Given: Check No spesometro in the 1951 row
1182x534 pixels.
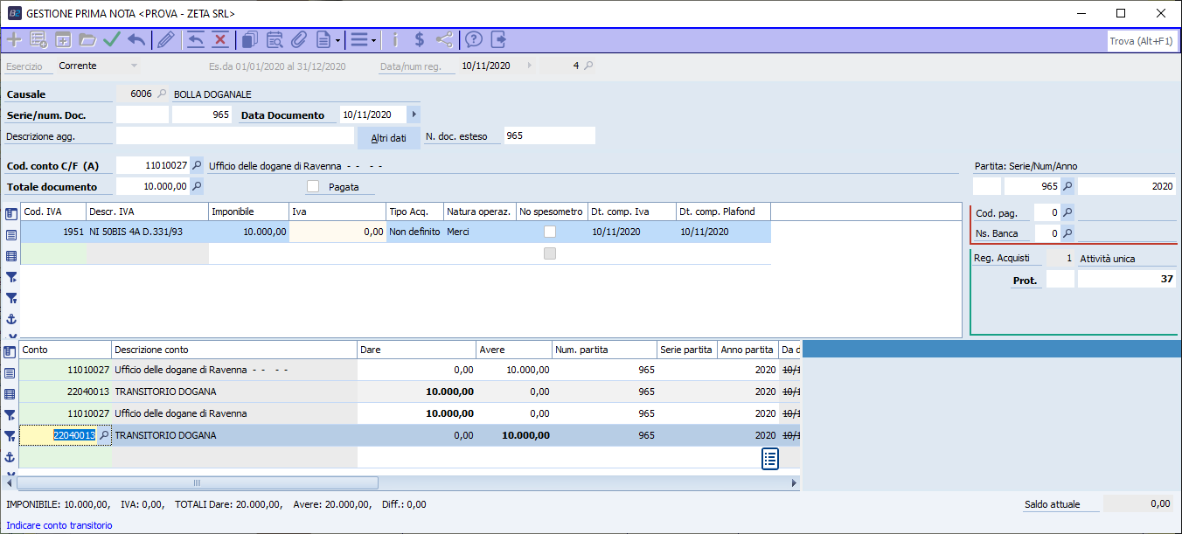Looking at the screenshot, I should 550,232.
